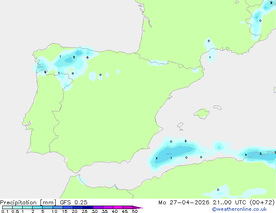The width and height of the screenshot is (276, 213).
Task: Click the '25' legend scale label
Action: 84,211
